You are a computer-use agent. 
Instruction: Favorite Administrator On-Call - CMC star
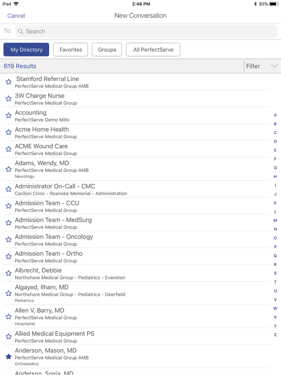(9, 189)
